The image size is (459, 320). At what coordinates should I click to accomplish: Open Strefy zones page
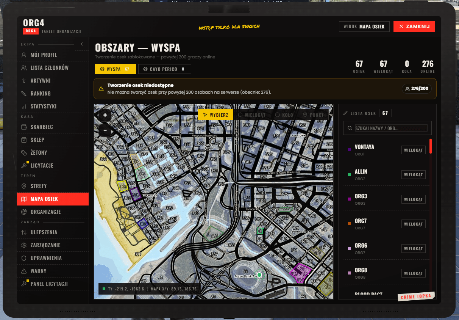click(53, 186)
